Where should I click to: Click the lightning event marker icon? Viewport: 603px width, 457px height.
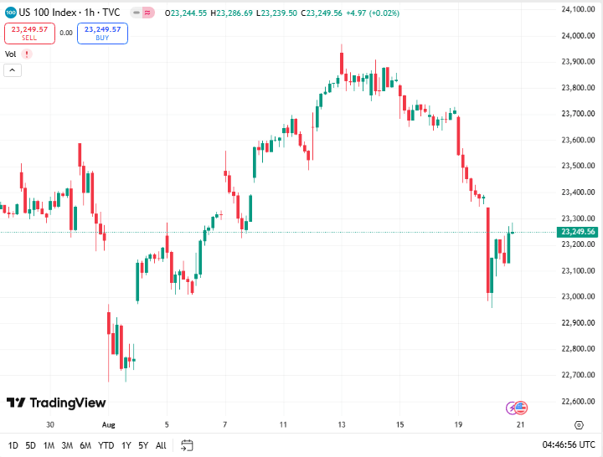coord(511,408)
